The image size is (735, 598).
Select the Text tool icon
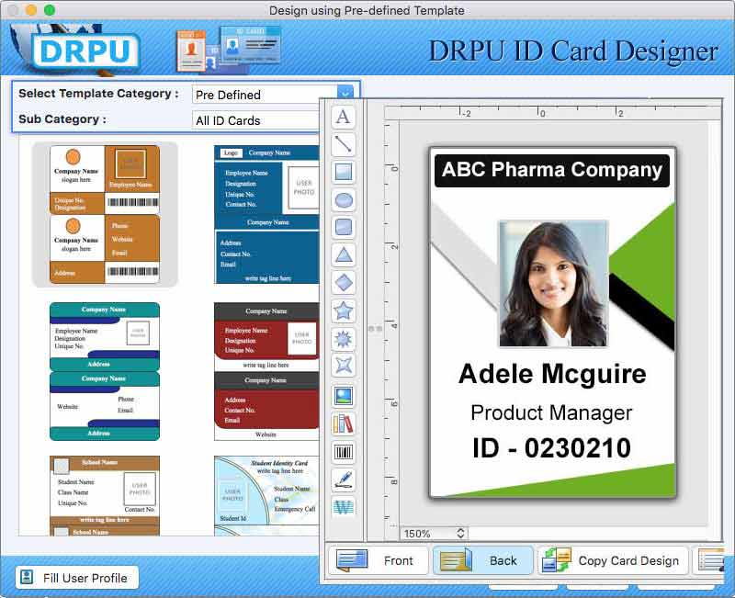(x=343, y=117)
